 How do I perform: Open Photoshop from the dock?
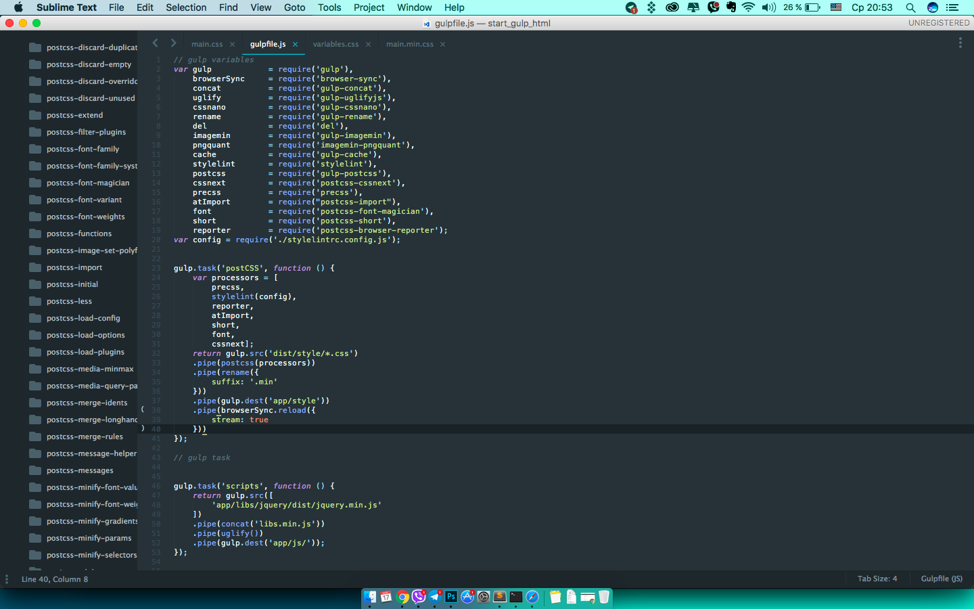coord(451,597)
